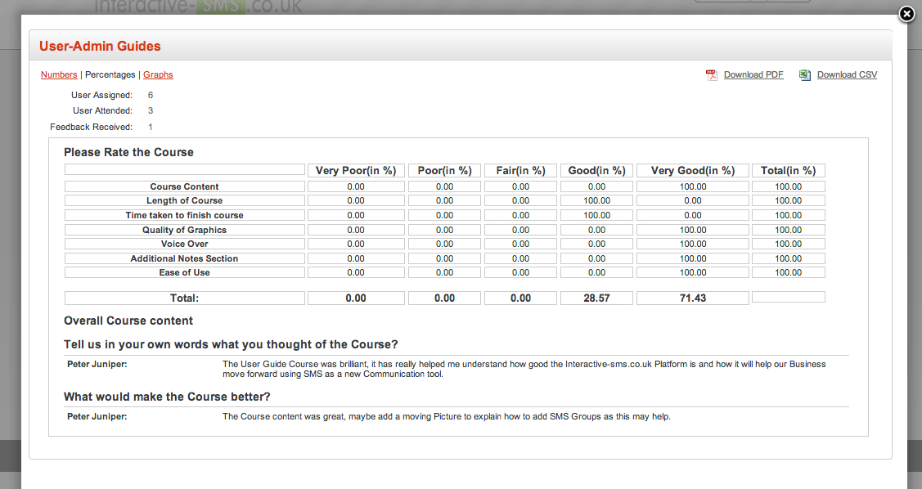
Task: Click the 'What would make the Course better?' heading
Action: pyautogui.click(x=167, y=397)
